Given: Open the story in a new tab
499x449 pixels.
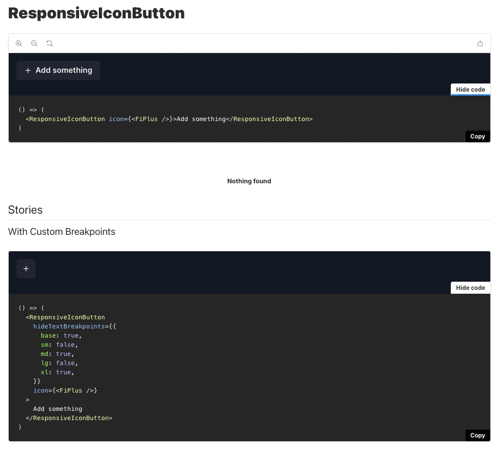Looking at the screenshot, I should coord(480,43).
